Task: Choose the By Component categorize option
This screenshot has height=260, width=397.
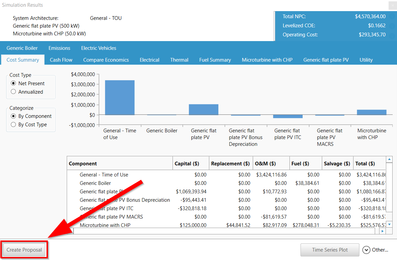Action: [13, 116]
